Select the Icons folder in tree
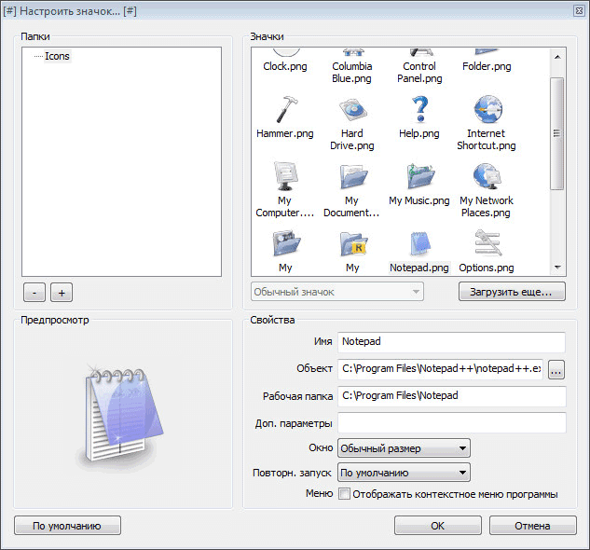 [x=57, y=56]
